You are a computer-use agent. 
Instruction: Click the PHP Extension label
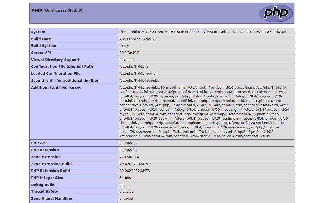click(45, 150)
